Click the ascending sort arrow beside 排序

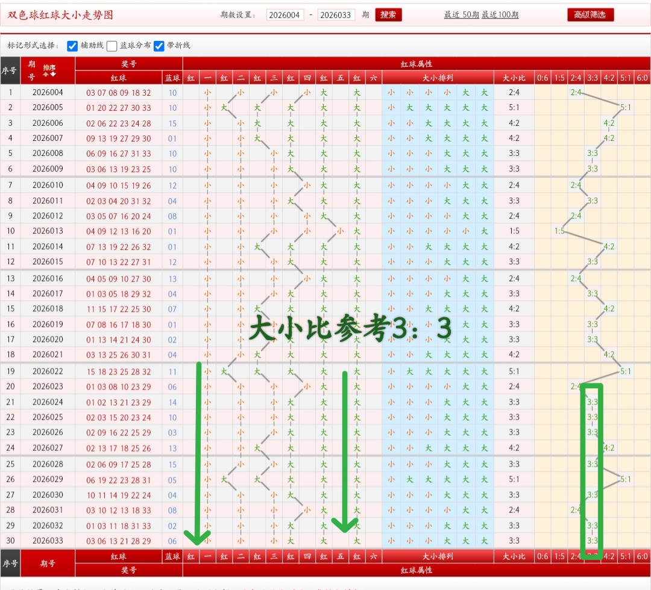[x=46, y=74]
